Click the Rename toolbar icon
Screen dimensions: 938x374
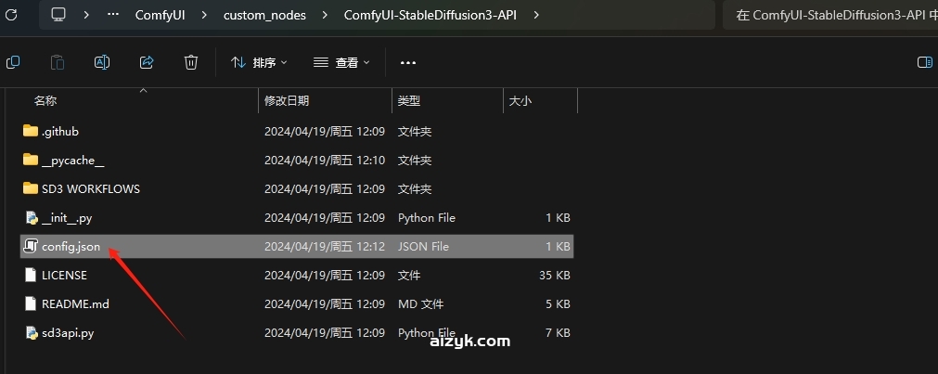pos(102,62)
